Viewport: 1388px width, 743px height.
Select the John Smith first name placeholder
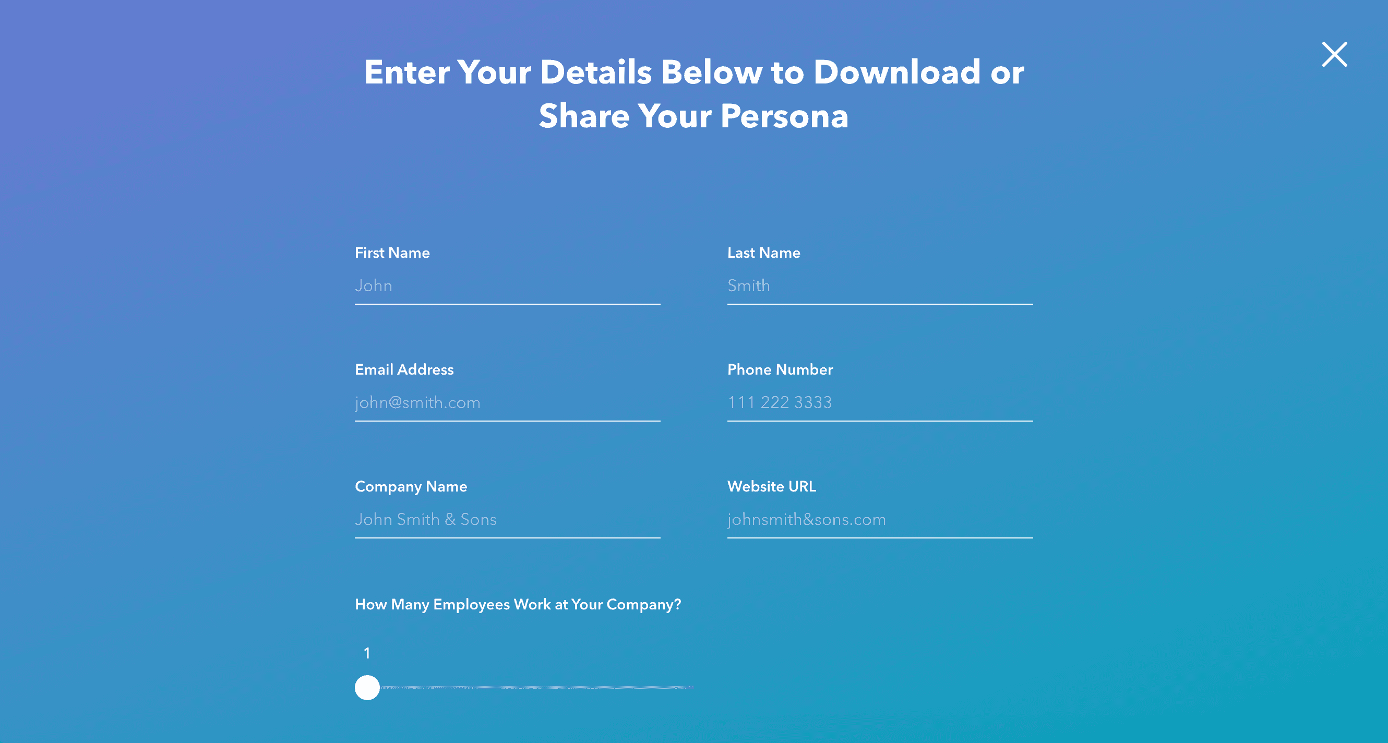508,285
